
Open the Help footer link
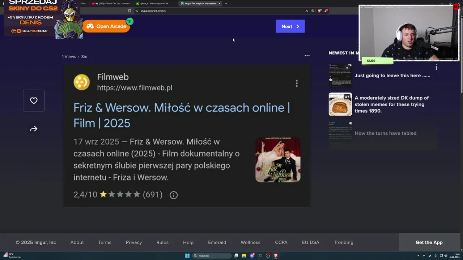pyautogui.click(x=188, y=243)
